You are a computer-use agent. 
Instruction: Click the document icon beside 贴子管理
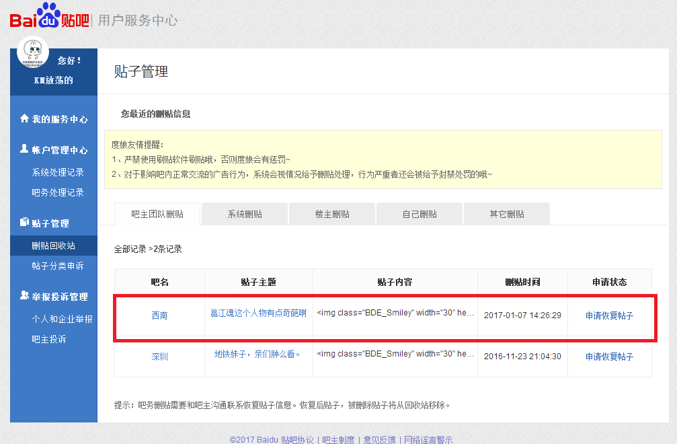coord(24,223)
